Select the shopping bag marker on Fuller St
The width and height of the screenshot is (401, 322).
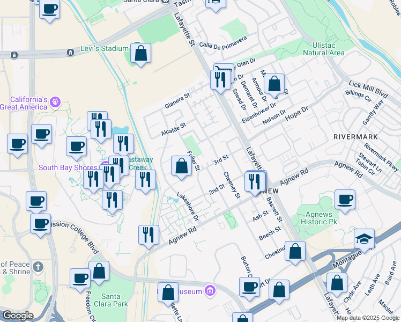(182, 166)
